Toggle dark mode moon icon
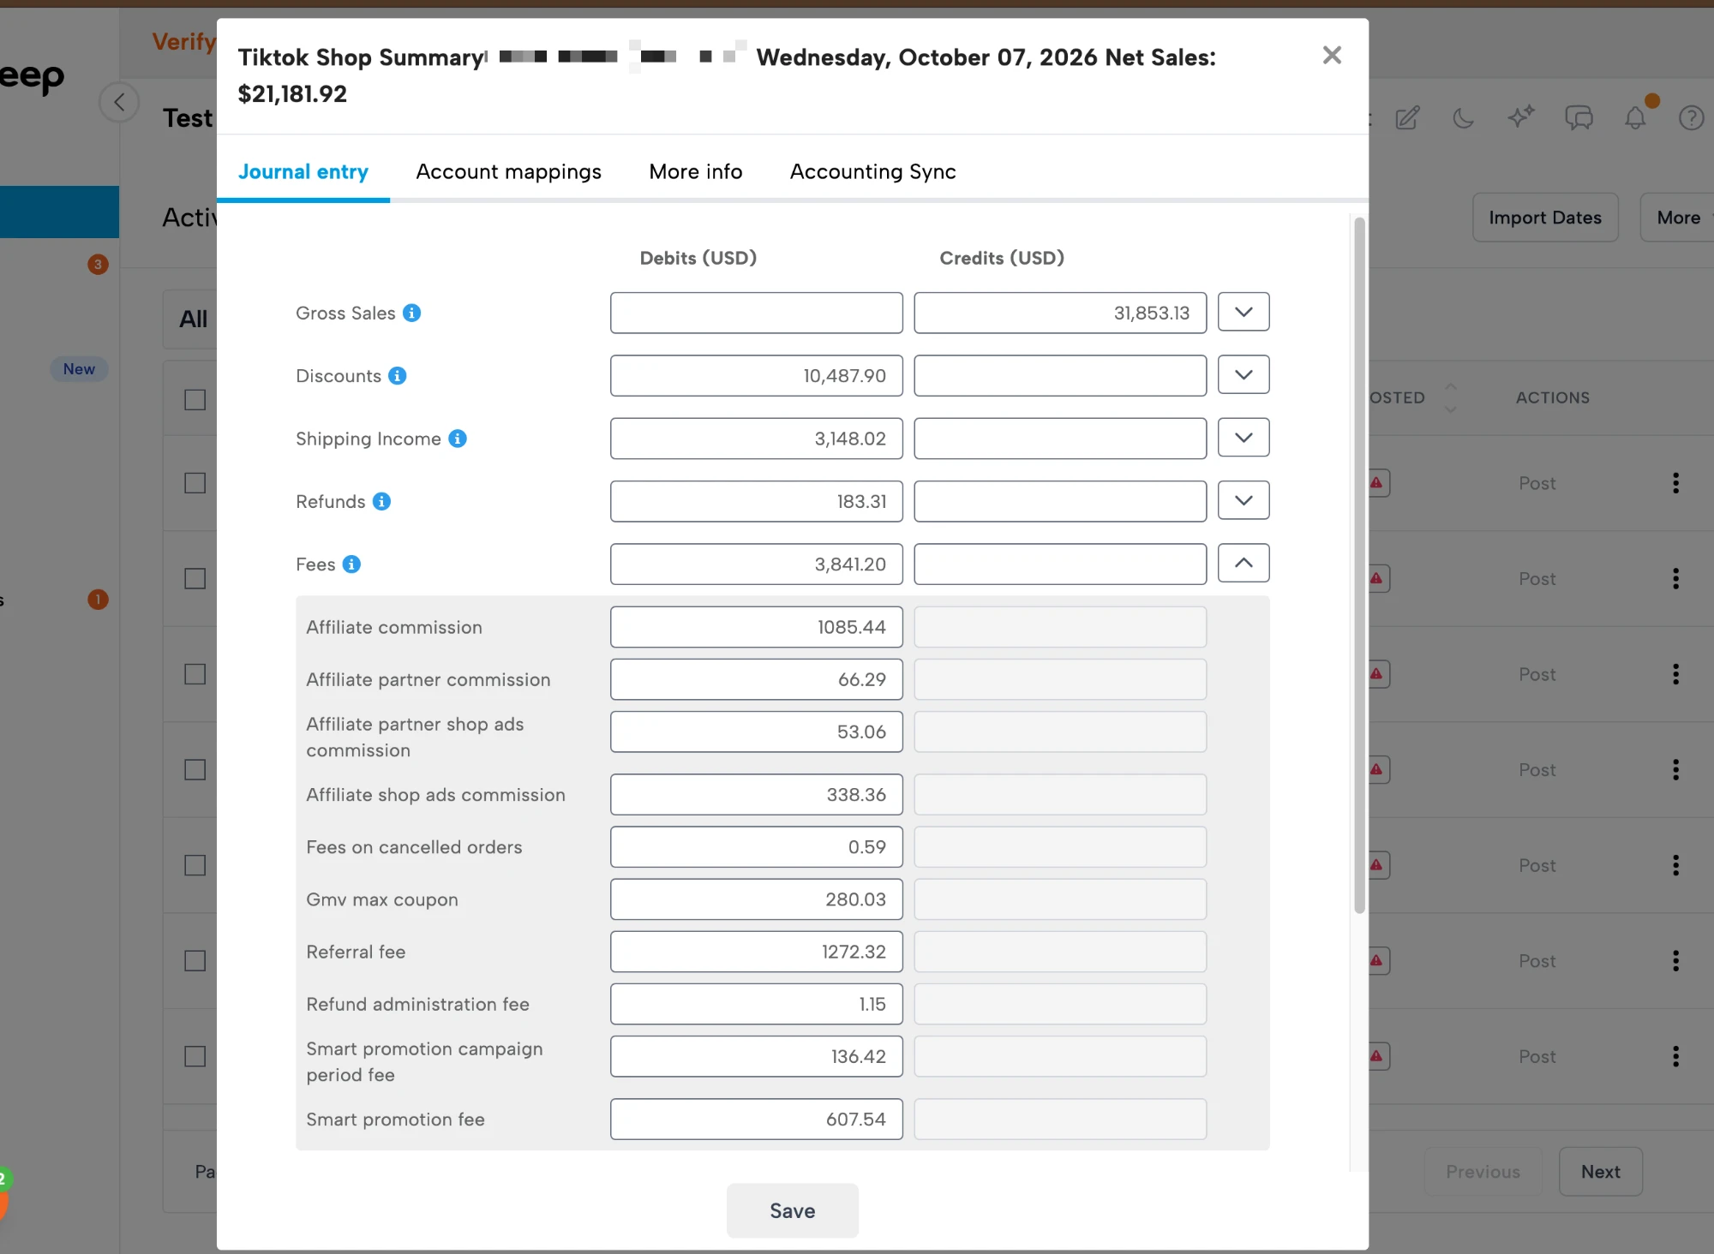Viewport: 1714px width, 1254px height. (x=1464, y=117)
